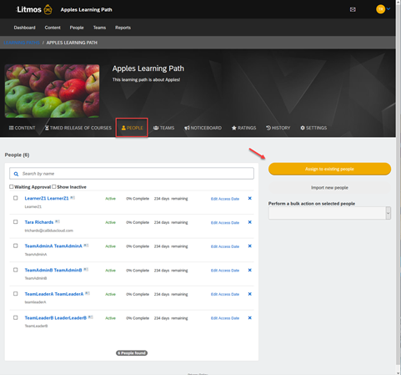The width and height of the screenshot is (401, 375).
Task: Open TeamLeaderA TeamLeaderA profile link
Action: pos(54,294)
